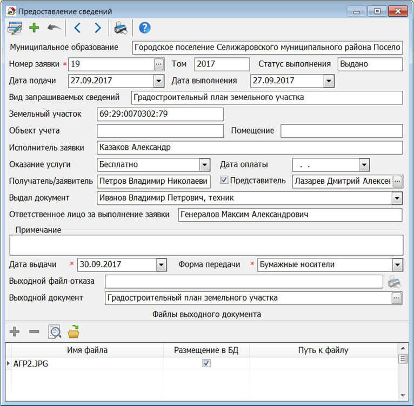Toggle Размещение в БД checkbox for АГР2.JPG
This screenshot has width=414, height=406.
point(206,364)
